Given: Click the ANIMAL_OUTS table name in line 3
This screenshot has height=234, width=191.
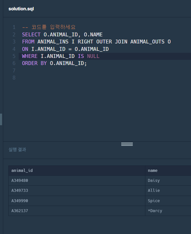Looking at the screenshot, I should point(147,42).
